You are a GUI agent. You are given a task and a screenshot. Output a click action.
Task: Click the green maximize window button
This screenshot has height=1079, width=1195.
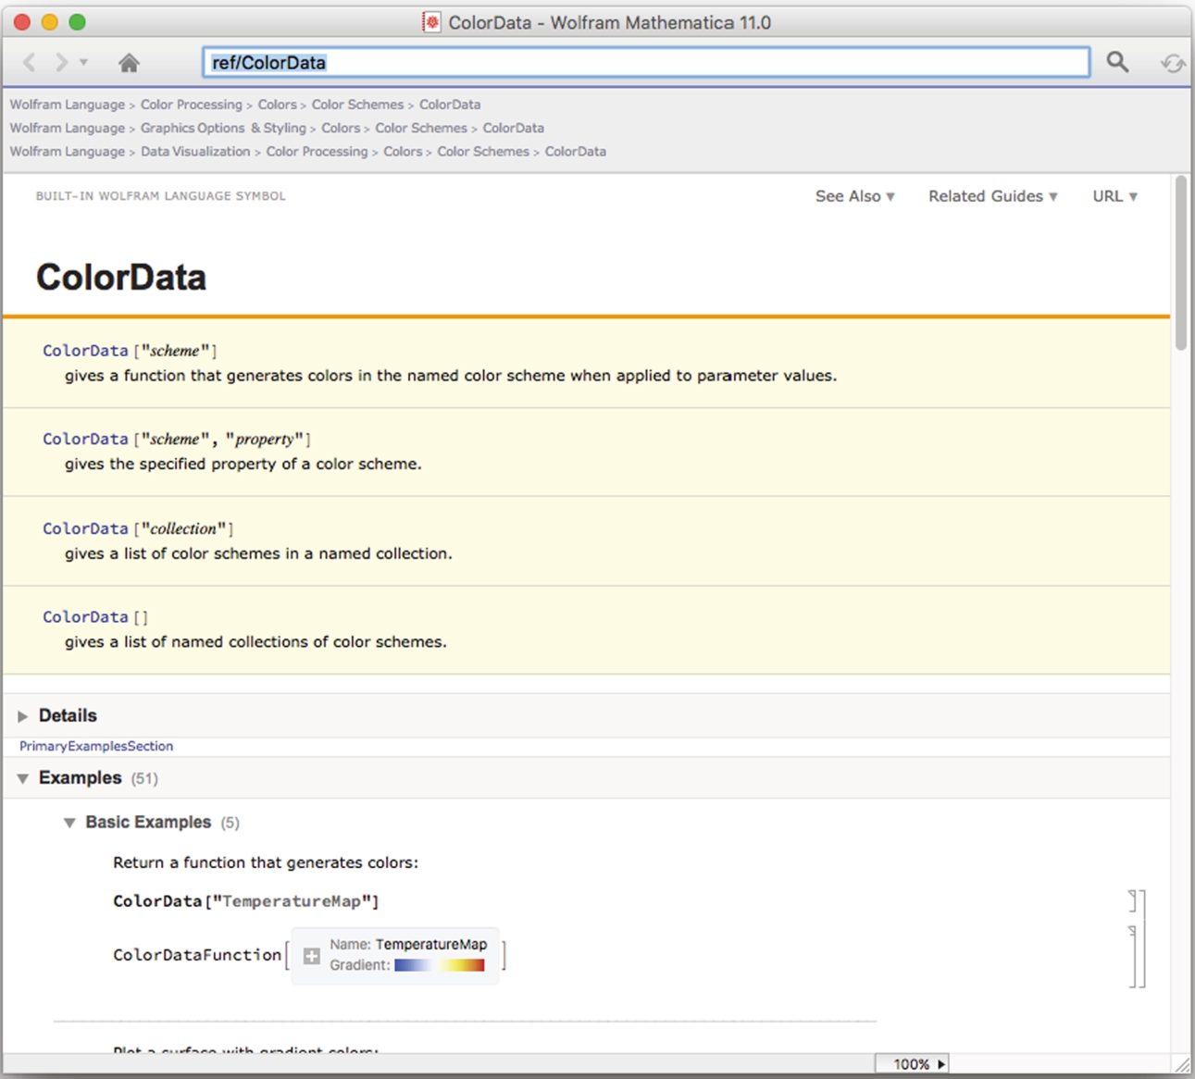coord(77,22)
